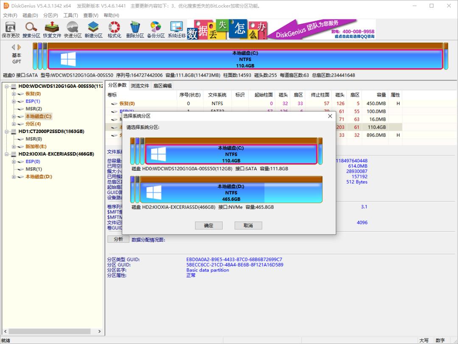Click the 新建分区 (New Partition) icon
This screenshot has height=344, width=458.
(93, 29)
